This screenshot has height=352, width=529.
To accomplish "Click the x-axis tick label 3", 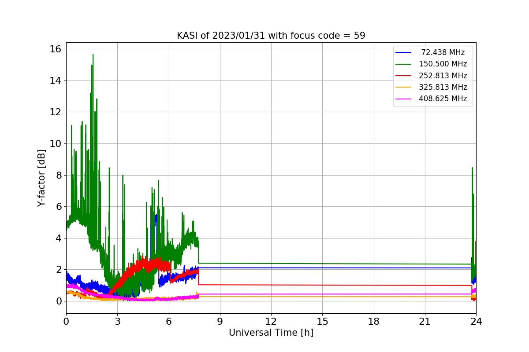I will coord(117,322).
